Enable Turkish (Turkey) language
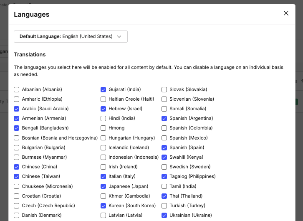 click(164, 206)
